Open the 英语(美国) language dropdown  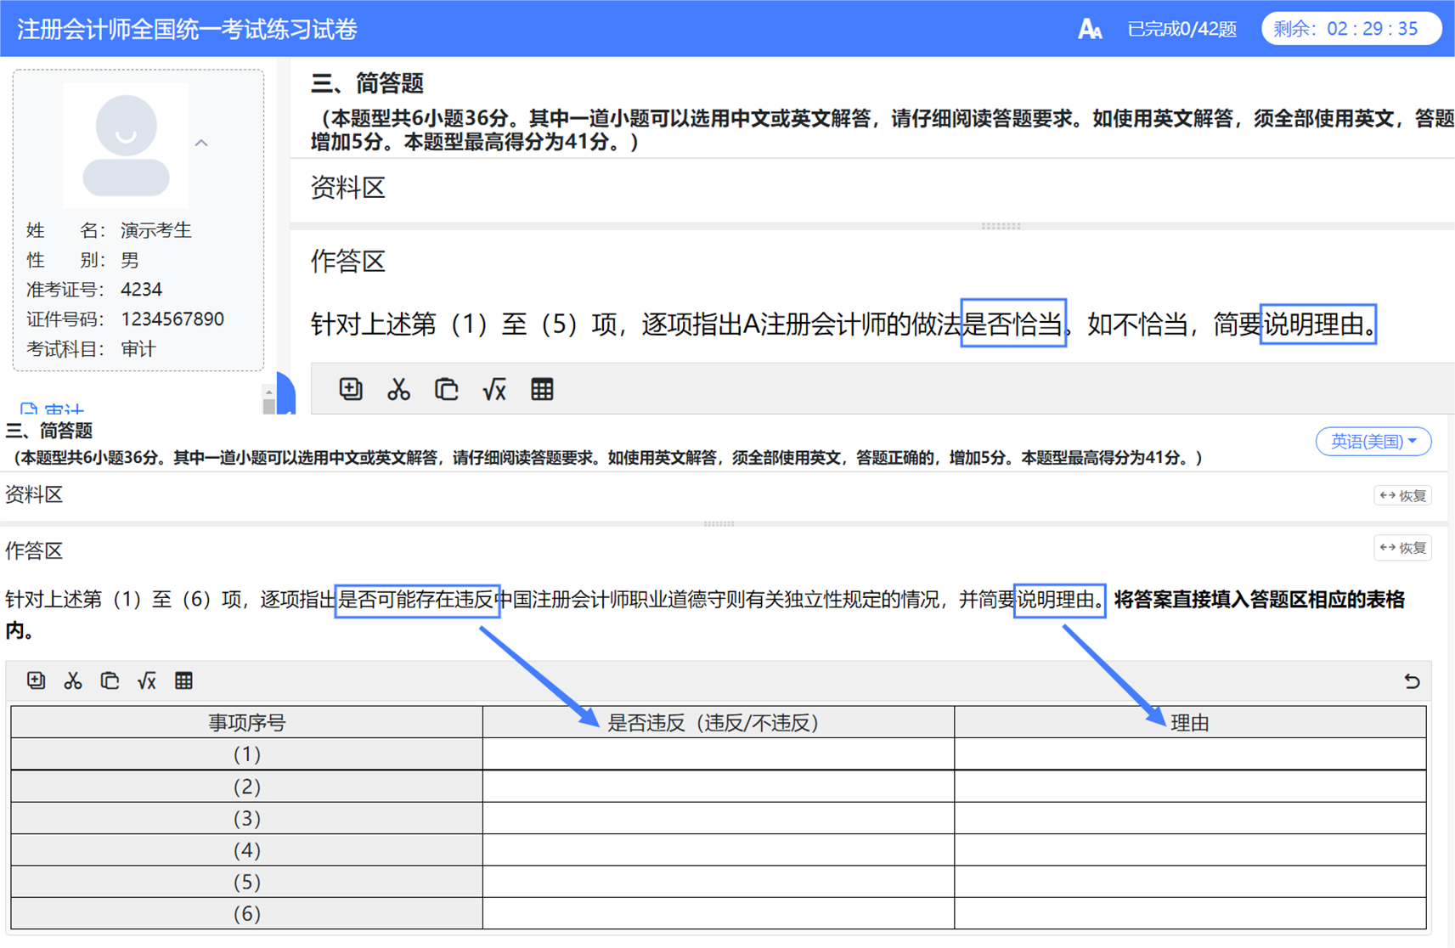tap(1373, 442)
